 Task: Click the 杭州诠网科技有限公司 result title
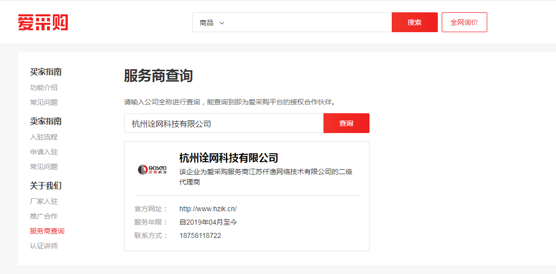[229, 157]
